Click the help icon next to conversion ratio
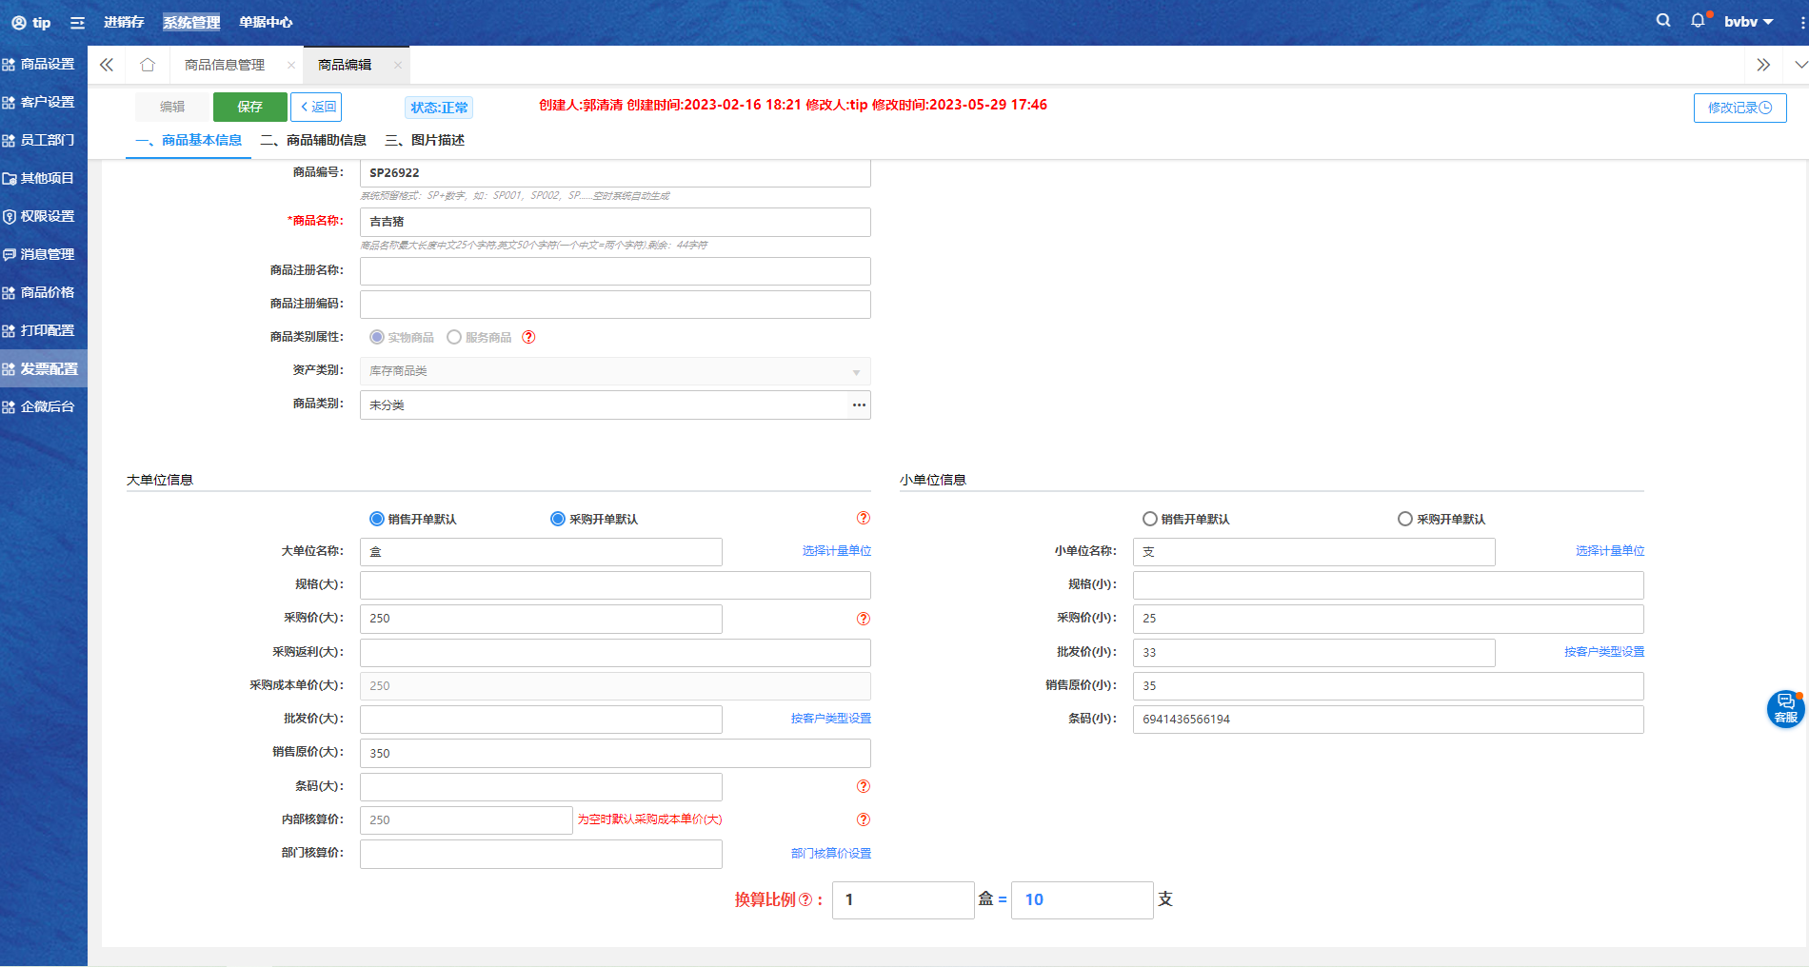This screenshot has height=967, width=1809. point(805,899)
